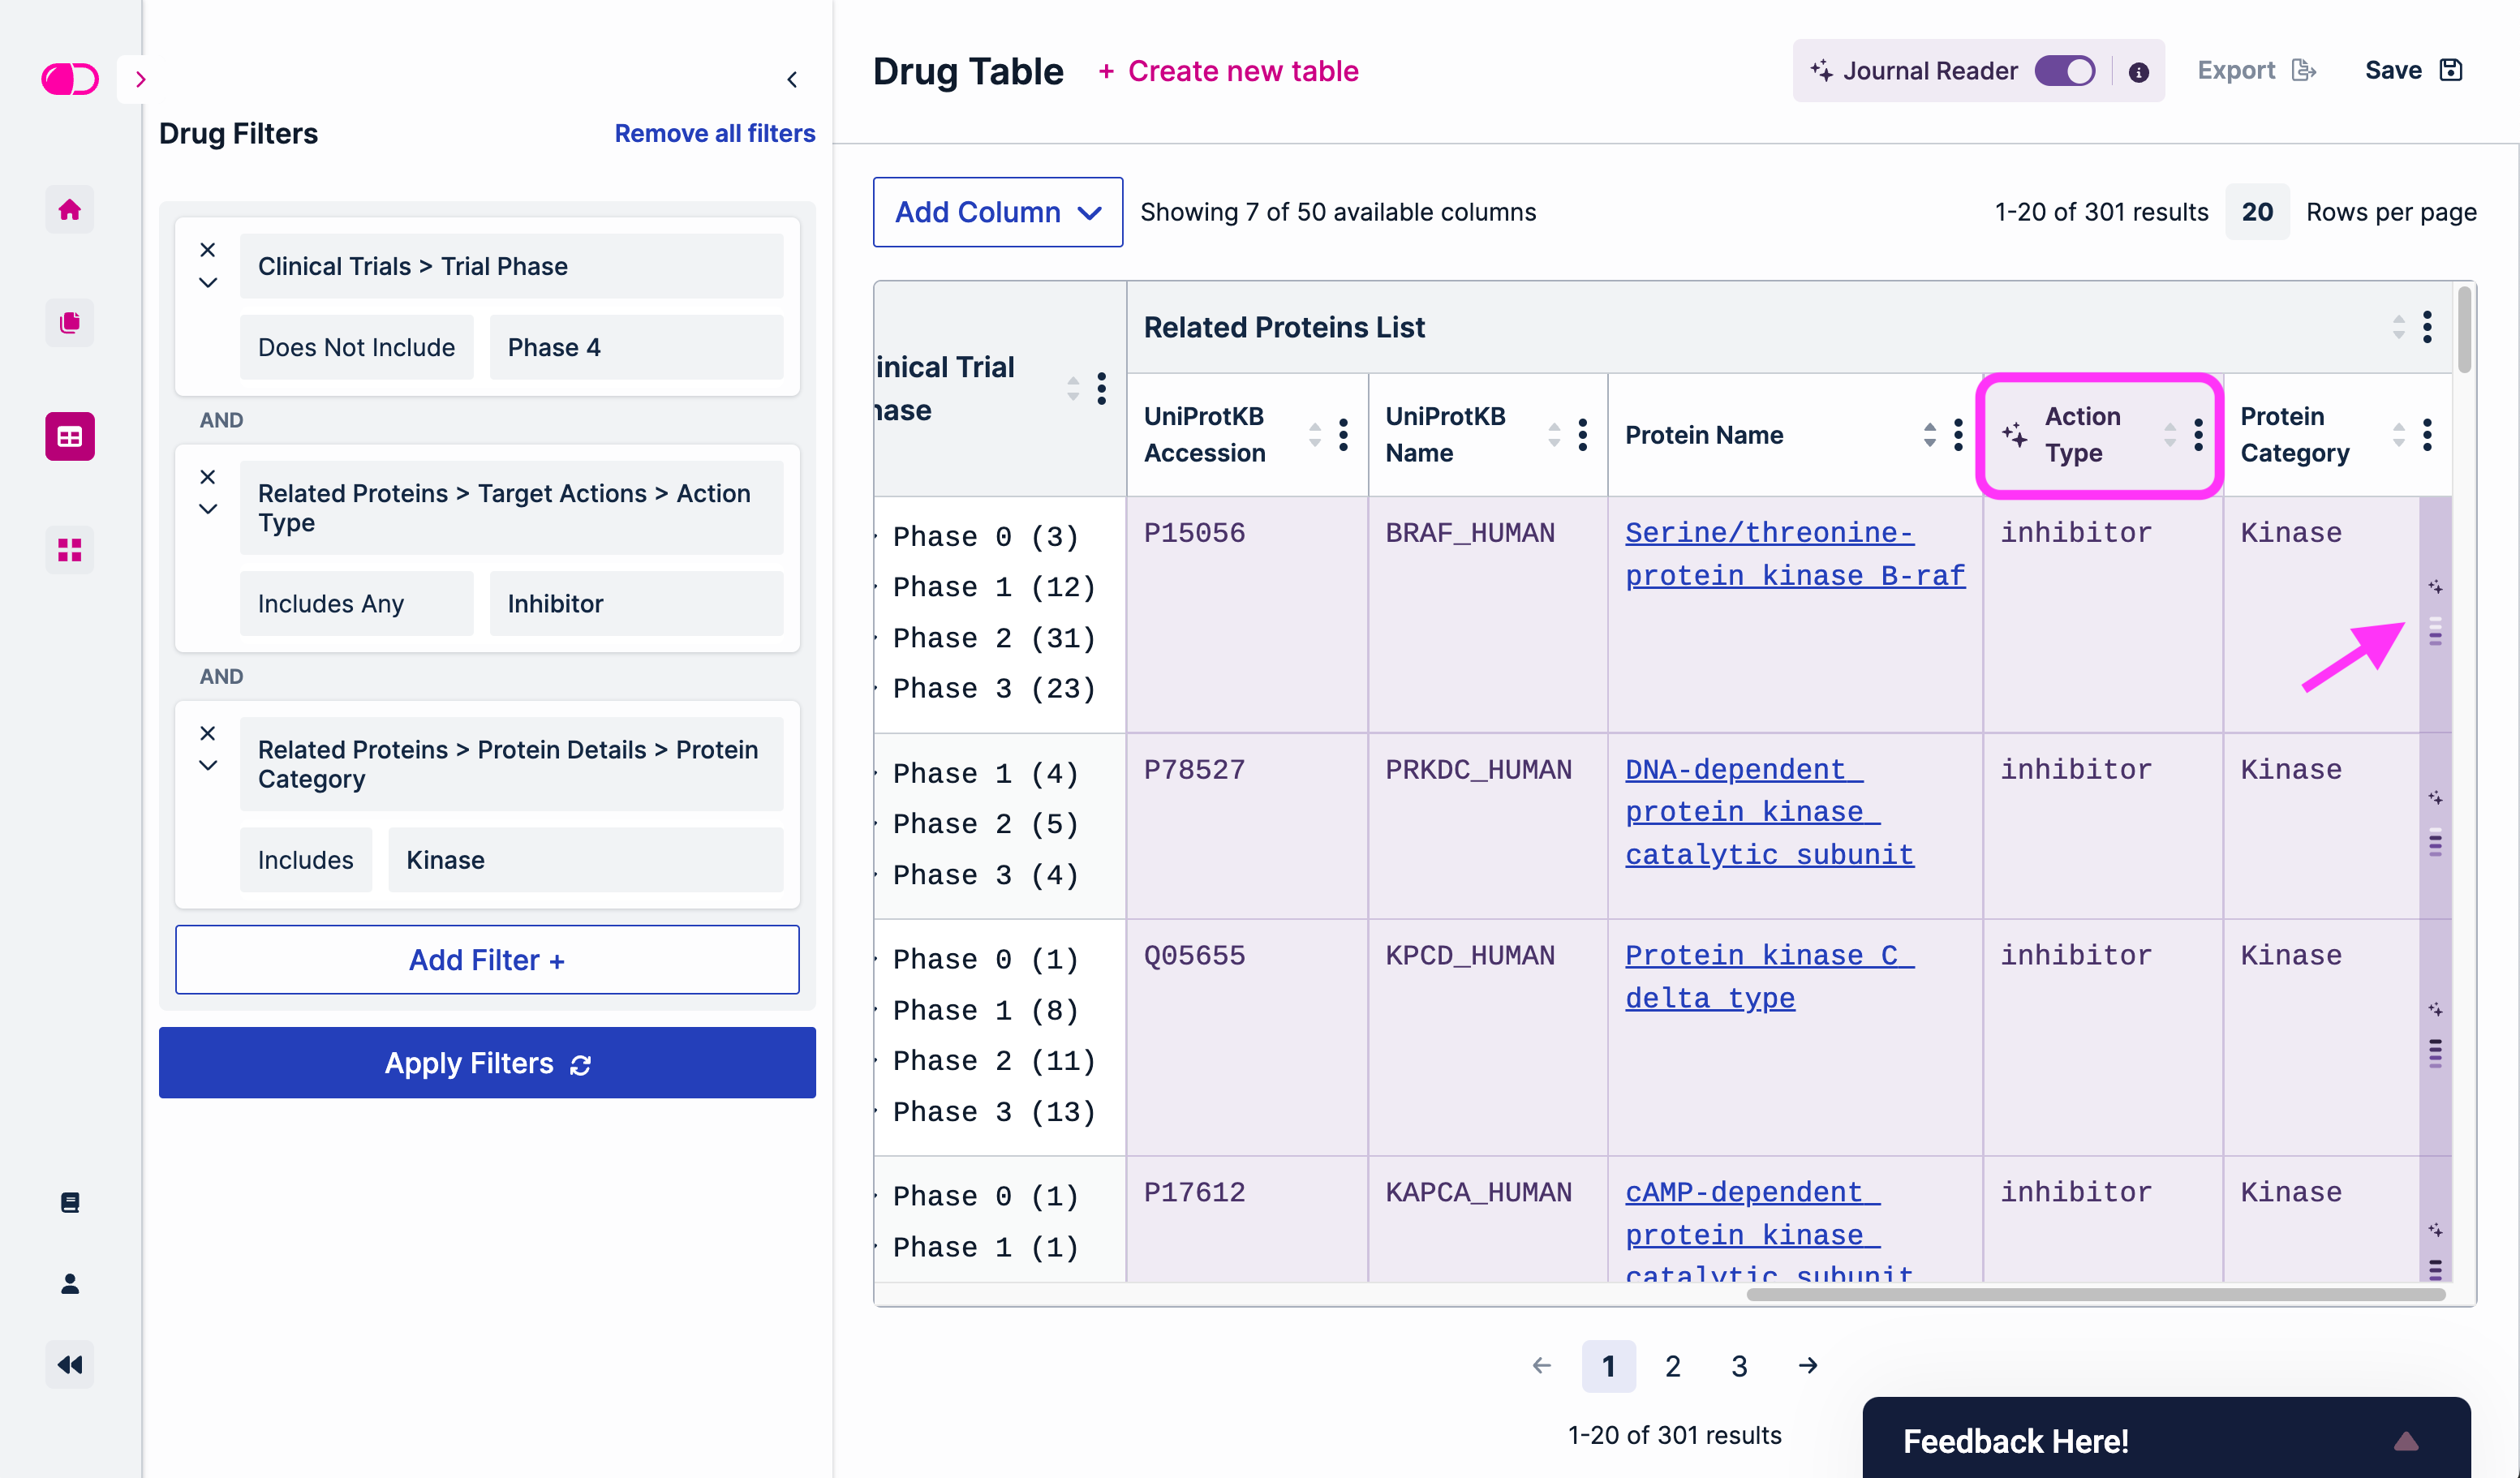The image size is (2520, 1478).
Task: Click the Apply Filters button
Action: coord(487,1062)
